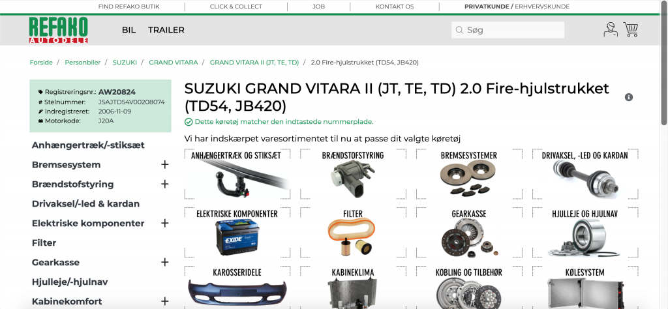Go to GRAND VITARA breadcrumb
This screenshot has width=668, height=309.
[x=174, y=63]
